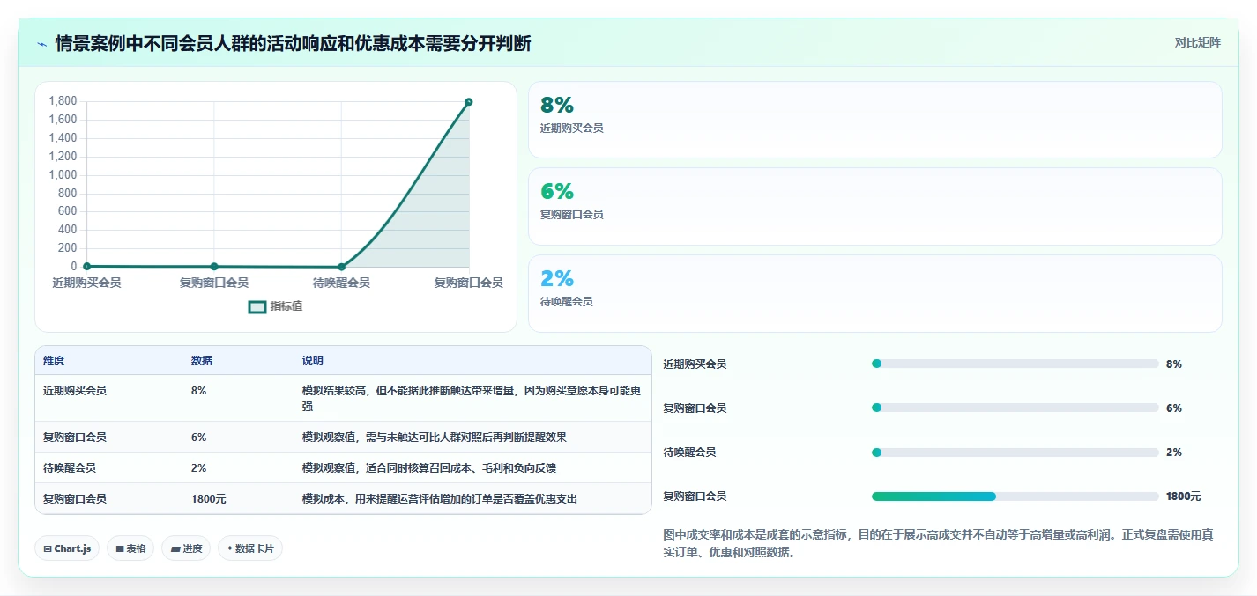Click the 1800元 value beside the progress bar
This screenshot has width=1257, height=596.
click(1183, 497)
